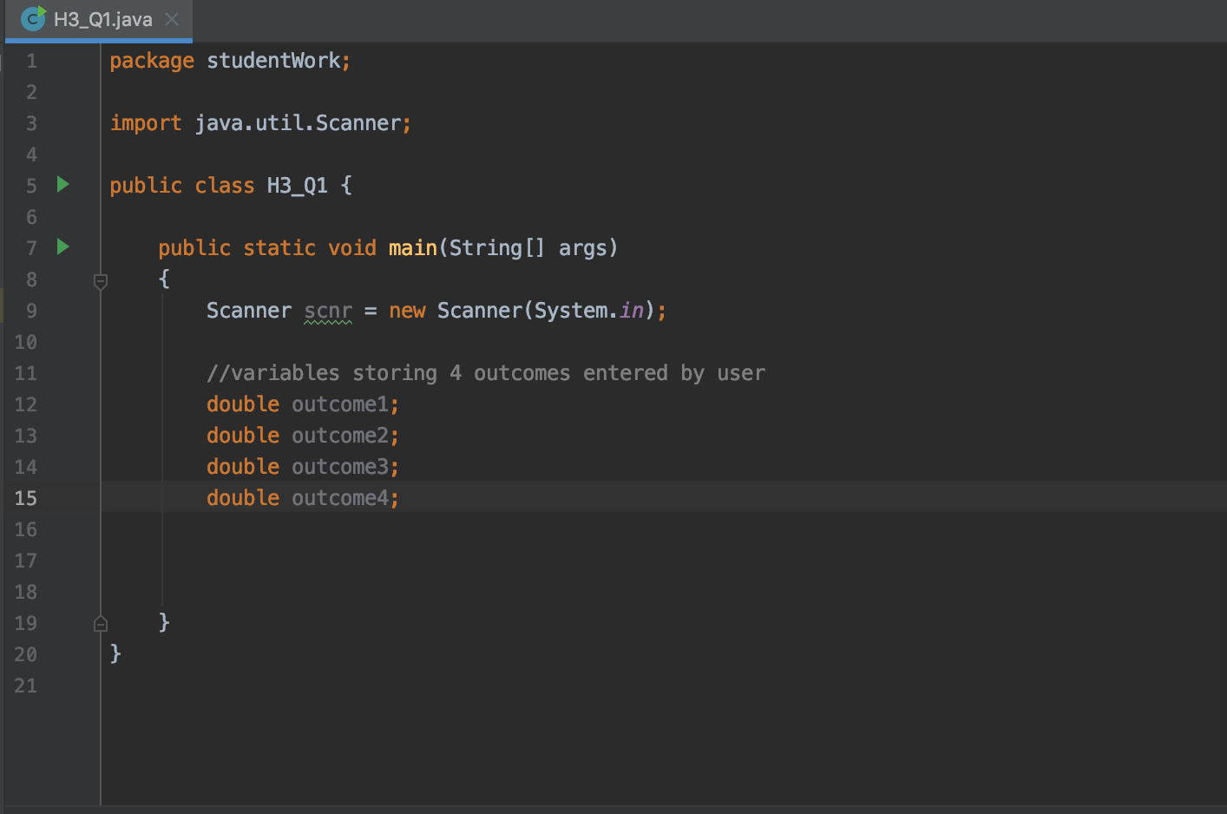Click the package keyword on line 1
The width and height of the screenshot is (1227, 814).
point(151,60)
